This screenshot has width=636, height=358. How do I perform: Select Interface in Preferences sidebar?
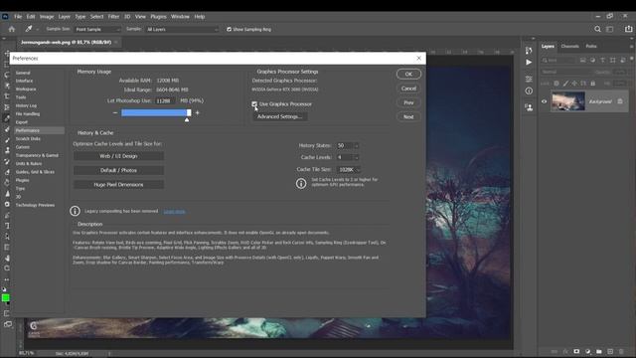point(24,81)
